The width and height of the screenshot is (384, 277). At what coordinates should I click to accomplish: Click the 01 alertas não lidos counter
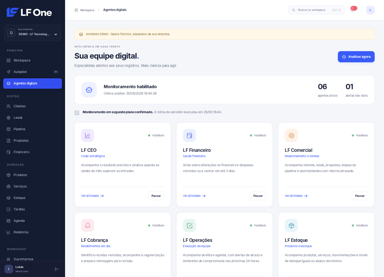[x=357, y=90]
